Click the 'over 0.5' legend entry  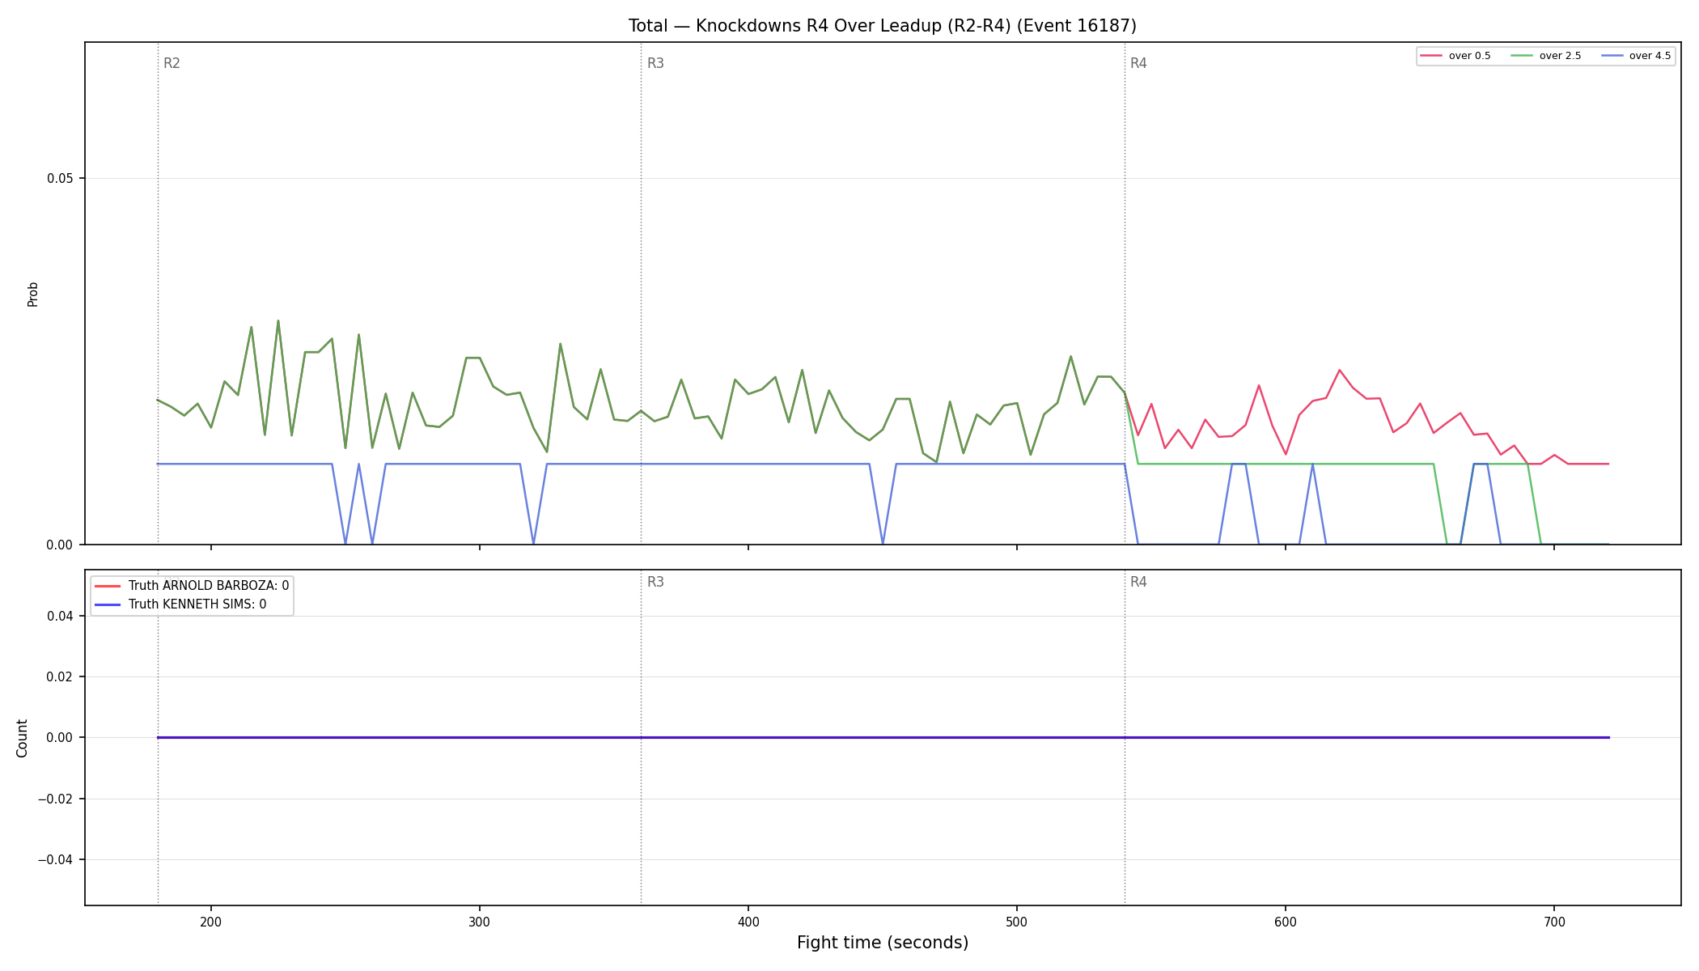[x=1455, y=56]
